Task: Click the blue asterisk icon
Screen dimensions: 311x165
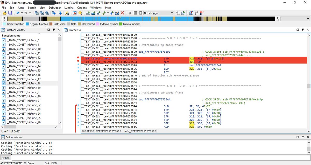Action: click(x=112, y=13)
